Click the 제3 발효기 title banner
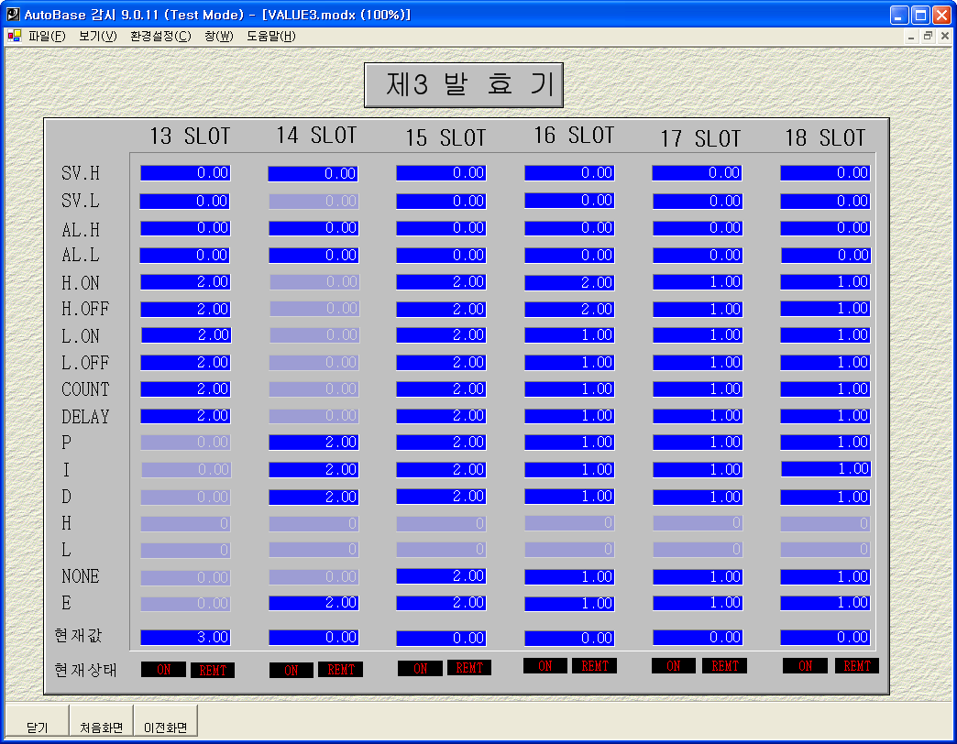Screen dimensions: 957x744 pos(464,85)
